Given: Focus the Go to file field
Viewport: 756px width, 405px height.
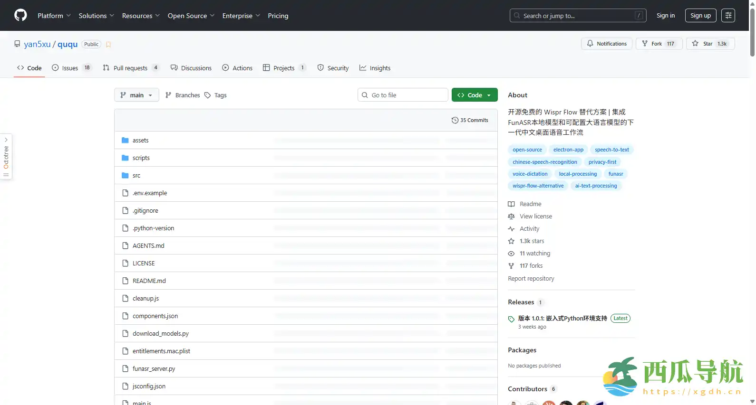Looking at the screenshot, I should pyautogui.click(x=407, y=95).
